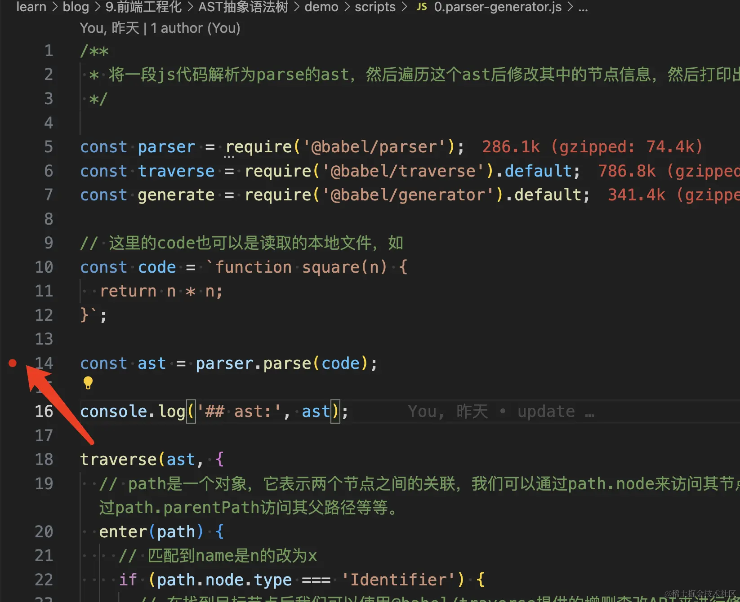This screenshot has width=740, height=602.
Task: Click the learn breadcrumb root item
Action: (x=31, y=7)
